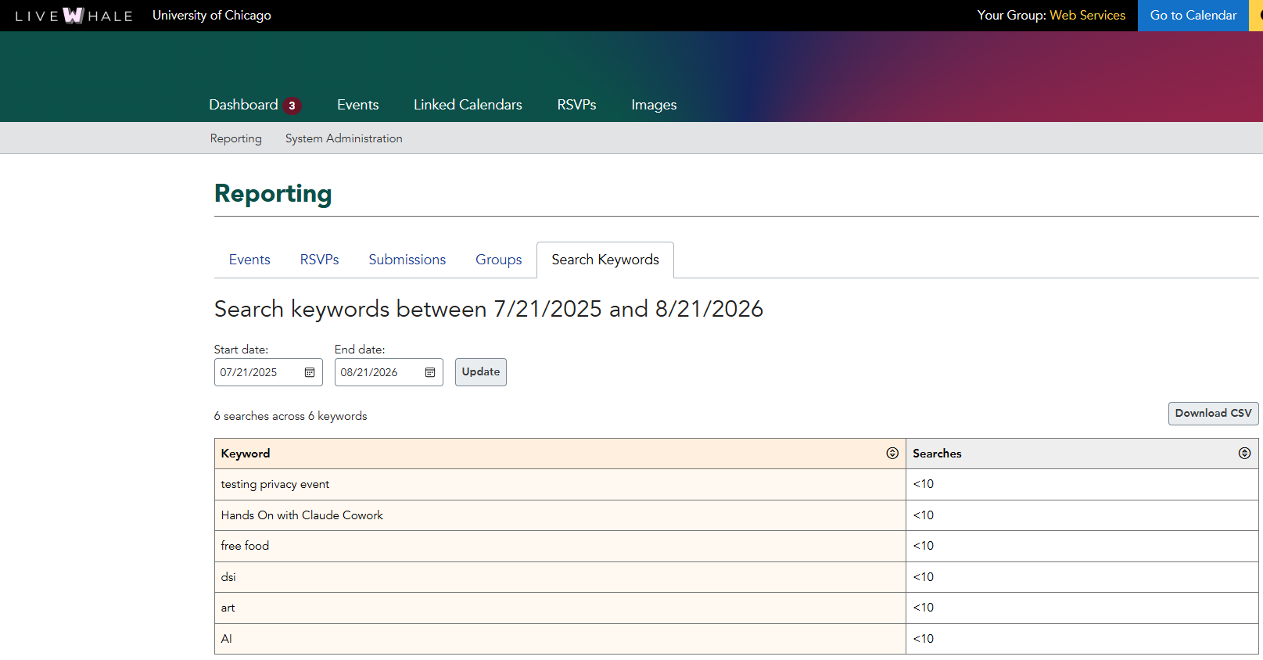Click the '6 searches across 6 keywords' summary
Viewport: 1263px width, 660px height.
point(290,416)
